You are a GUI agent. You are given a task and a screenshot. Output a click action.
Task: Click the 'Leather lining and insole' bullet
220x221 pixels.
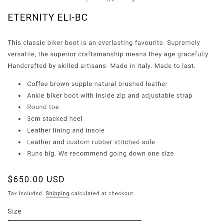(x=66, y=130)
